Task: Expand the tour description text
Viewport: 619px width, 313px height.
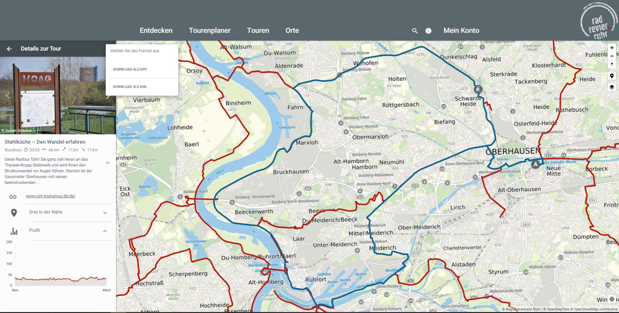Action: pos(108,163)
